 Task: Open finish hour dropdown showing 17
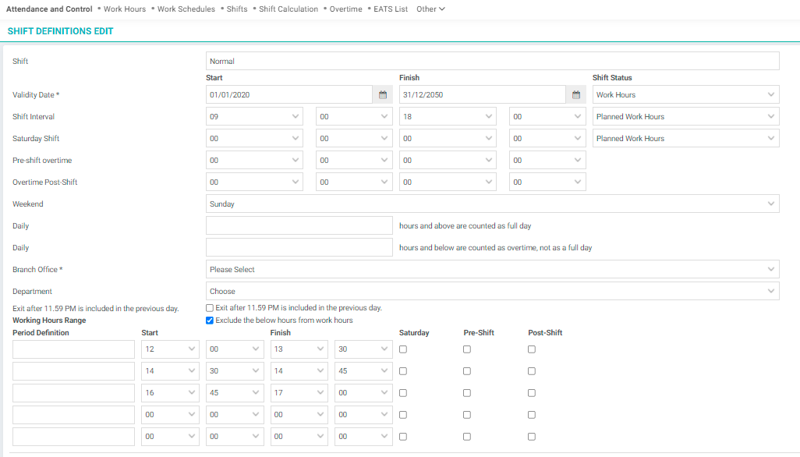pos(299,393)
